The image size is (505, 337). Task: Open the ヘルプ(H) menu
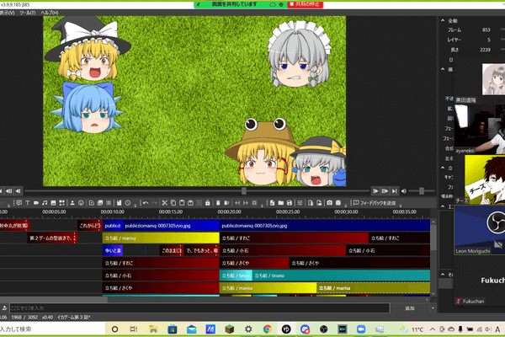click(50, 13)
